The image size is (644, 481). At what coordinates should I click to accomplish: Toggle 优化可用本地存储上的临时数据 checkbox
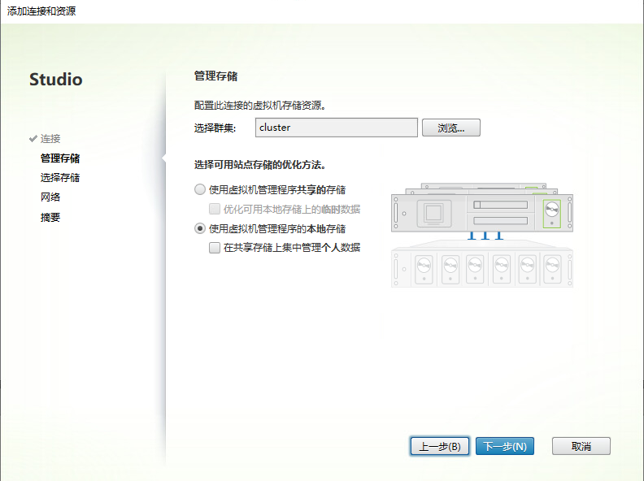coord(215,209)
